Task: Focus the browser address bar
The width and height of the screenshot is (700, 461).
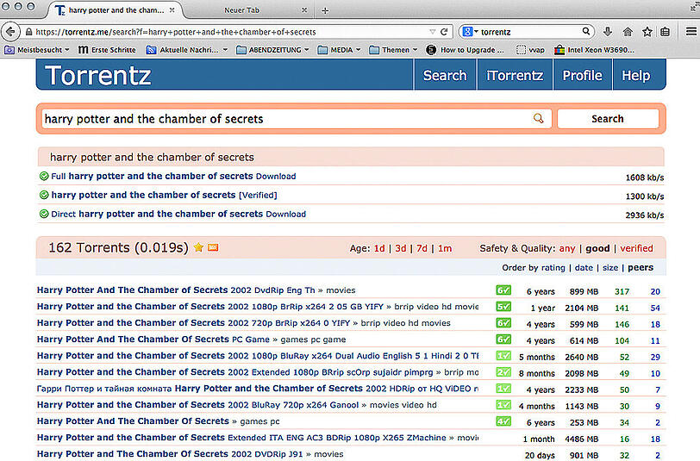Action: (x=230, y=32)
